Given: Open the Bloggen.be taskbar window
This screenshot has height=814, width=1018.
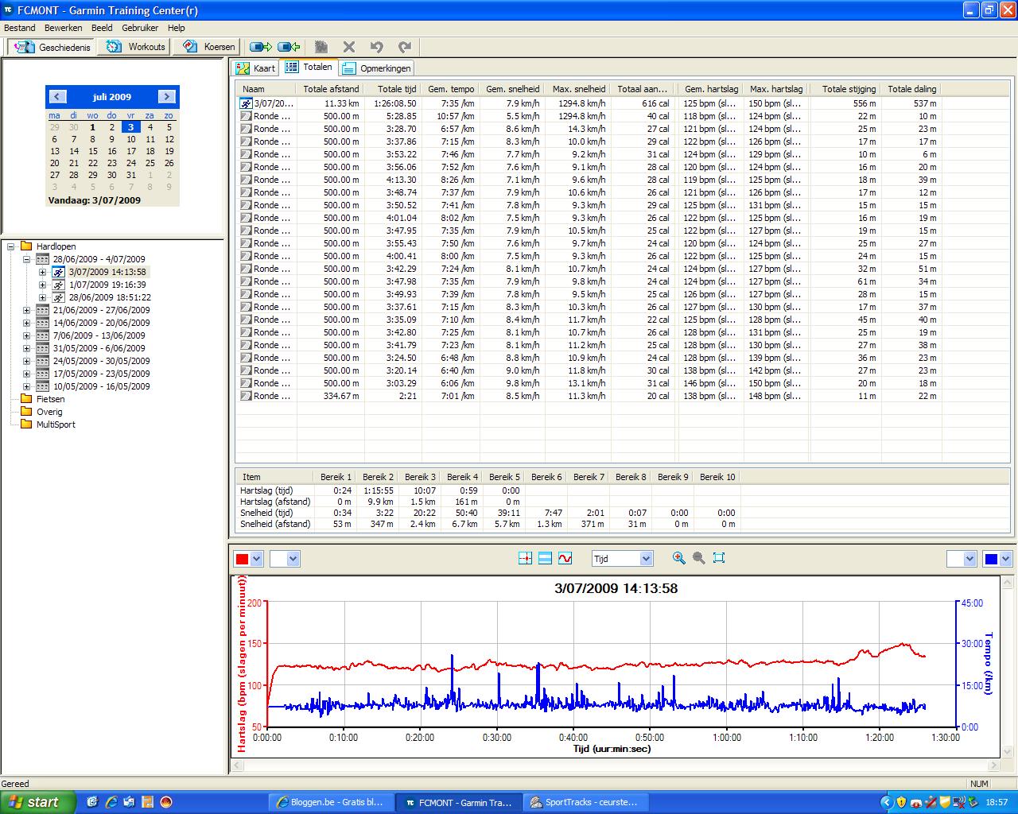Looking at the screenshot, I should click(x=331, y=802).
